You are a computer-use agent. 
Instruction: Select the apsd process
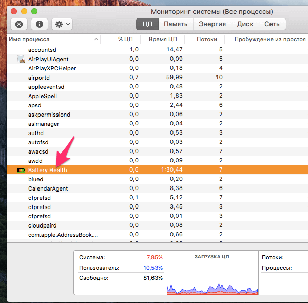click(x=35, y=105)
